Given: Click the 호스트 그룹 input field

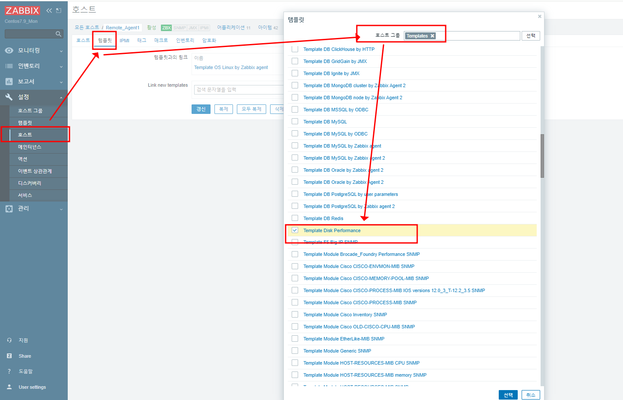Looking at the screenshot, I should (x=462, y=36).
